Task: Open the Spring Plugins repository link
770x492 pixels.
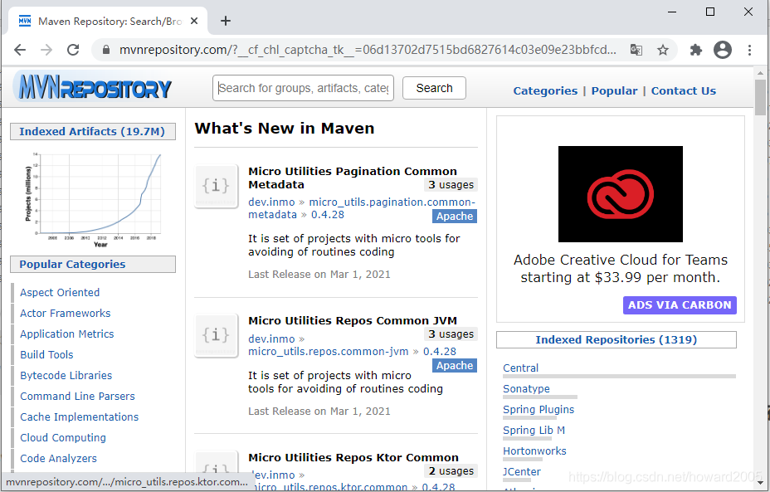Action: point(539,410)
